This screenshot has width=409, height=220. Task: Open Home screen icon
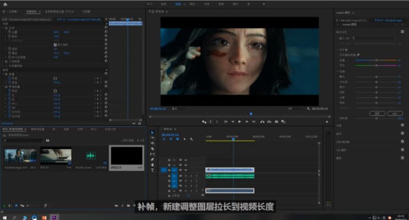tap(5, 4)
